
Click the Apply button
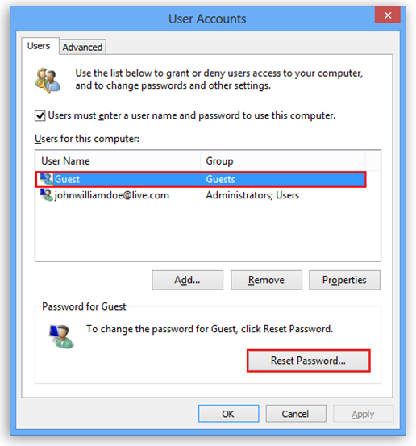tap(363, 414)
